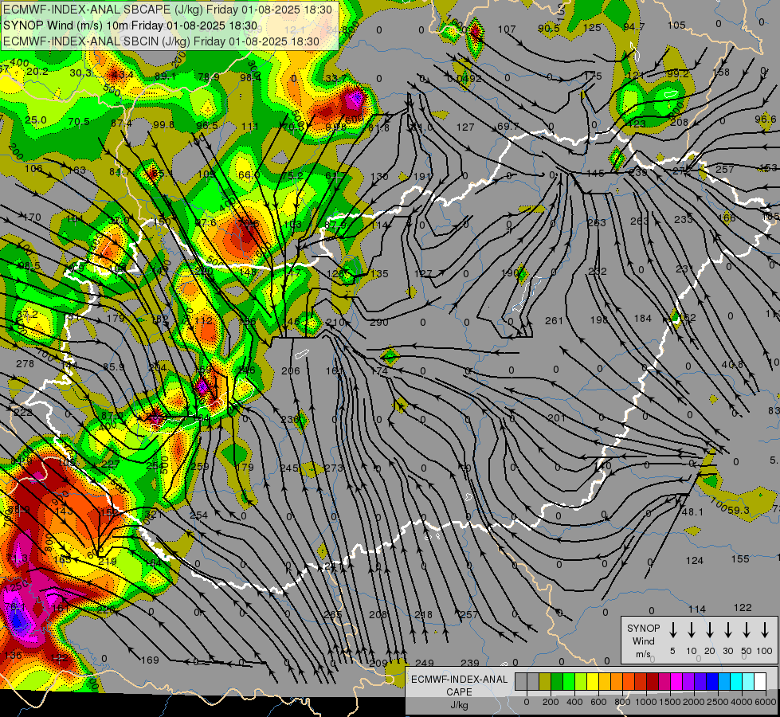The height and width of the screenshot is (717, 780).
Task: Select the magenta swatch right of 1500 tick
Action: (676, 681)
